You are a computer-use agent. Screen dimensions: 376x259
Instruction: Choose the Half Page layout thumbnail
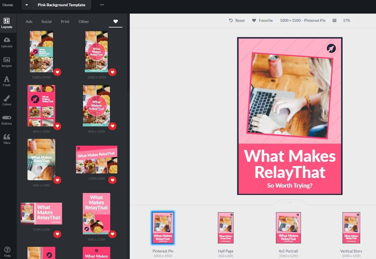tap(226, 228)
